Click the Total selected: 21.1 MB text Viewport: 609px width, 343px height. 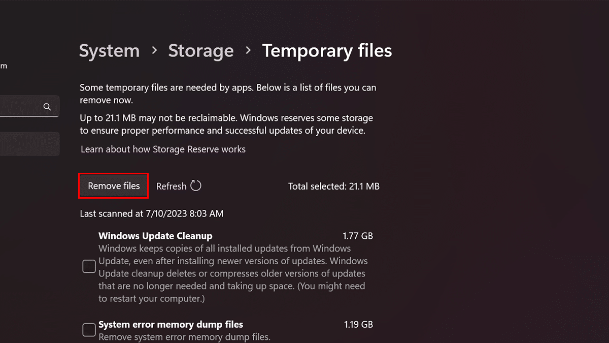tap(333, 186)
